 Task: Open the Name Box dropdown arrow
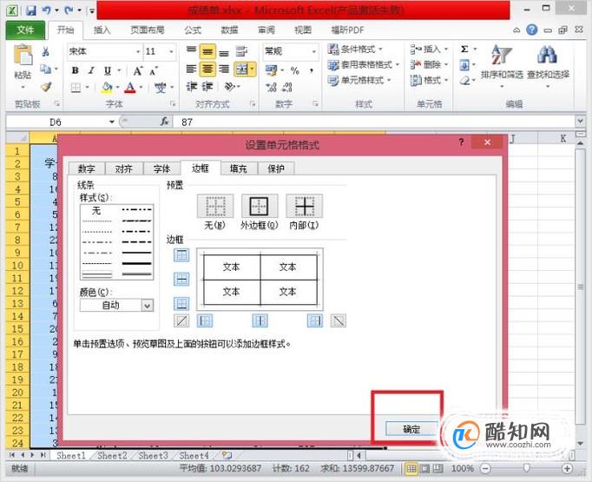(112, 122)
